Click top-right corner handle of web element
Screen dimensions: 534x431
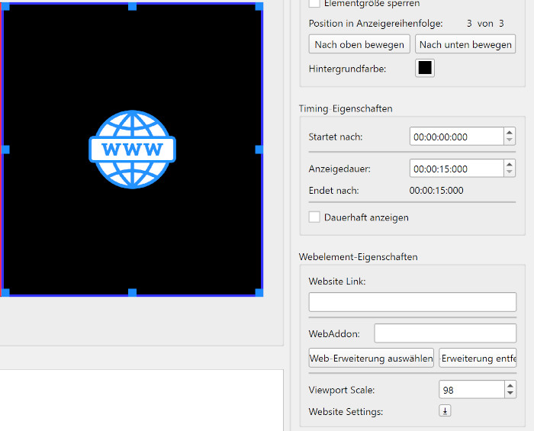(259, 6)
